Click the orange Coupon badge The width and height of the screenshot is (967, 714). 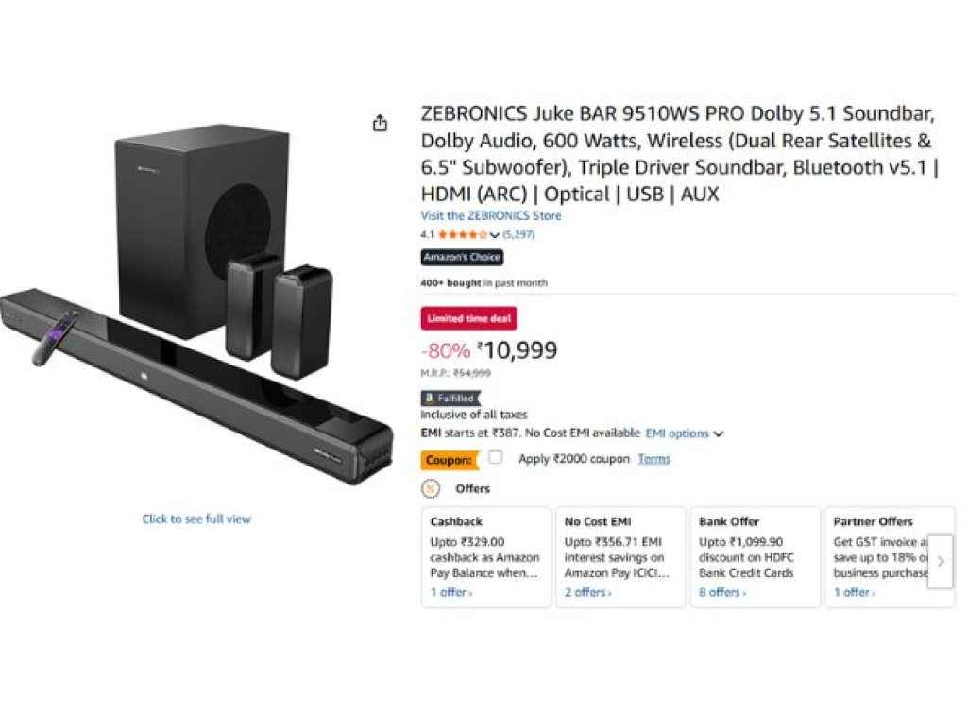448,460
